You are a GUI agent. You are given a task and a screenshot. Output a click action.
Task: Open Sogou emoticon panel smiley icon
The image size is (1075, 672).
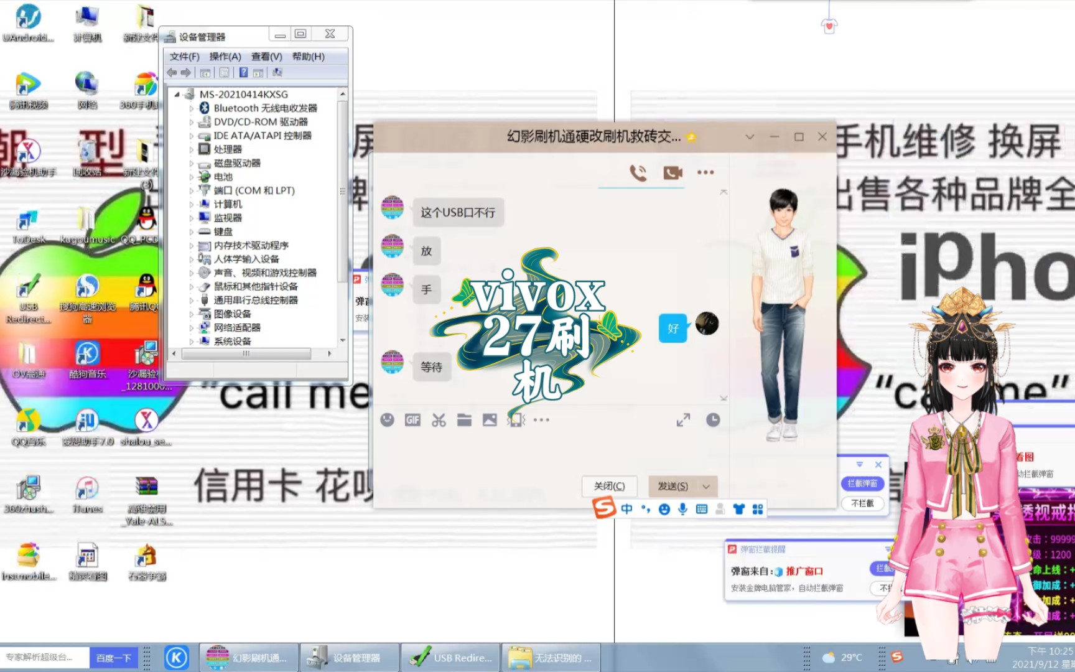tap(664, 509)
